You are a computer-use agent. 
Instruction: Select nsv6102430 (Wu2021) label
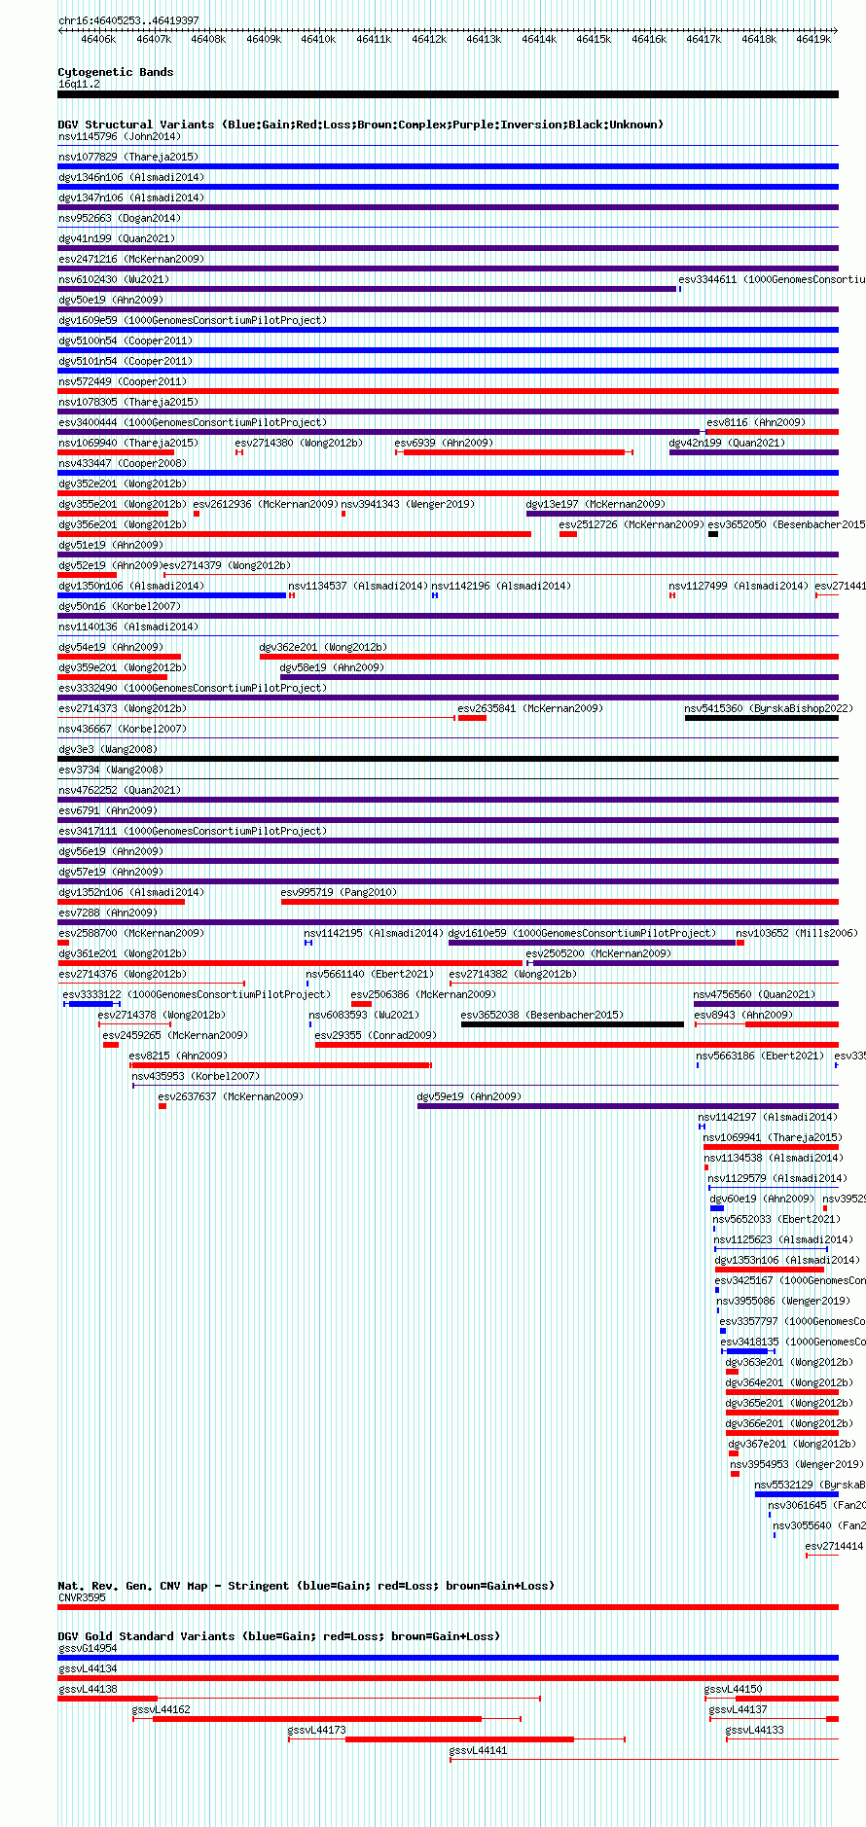click(x=114, y=279)
